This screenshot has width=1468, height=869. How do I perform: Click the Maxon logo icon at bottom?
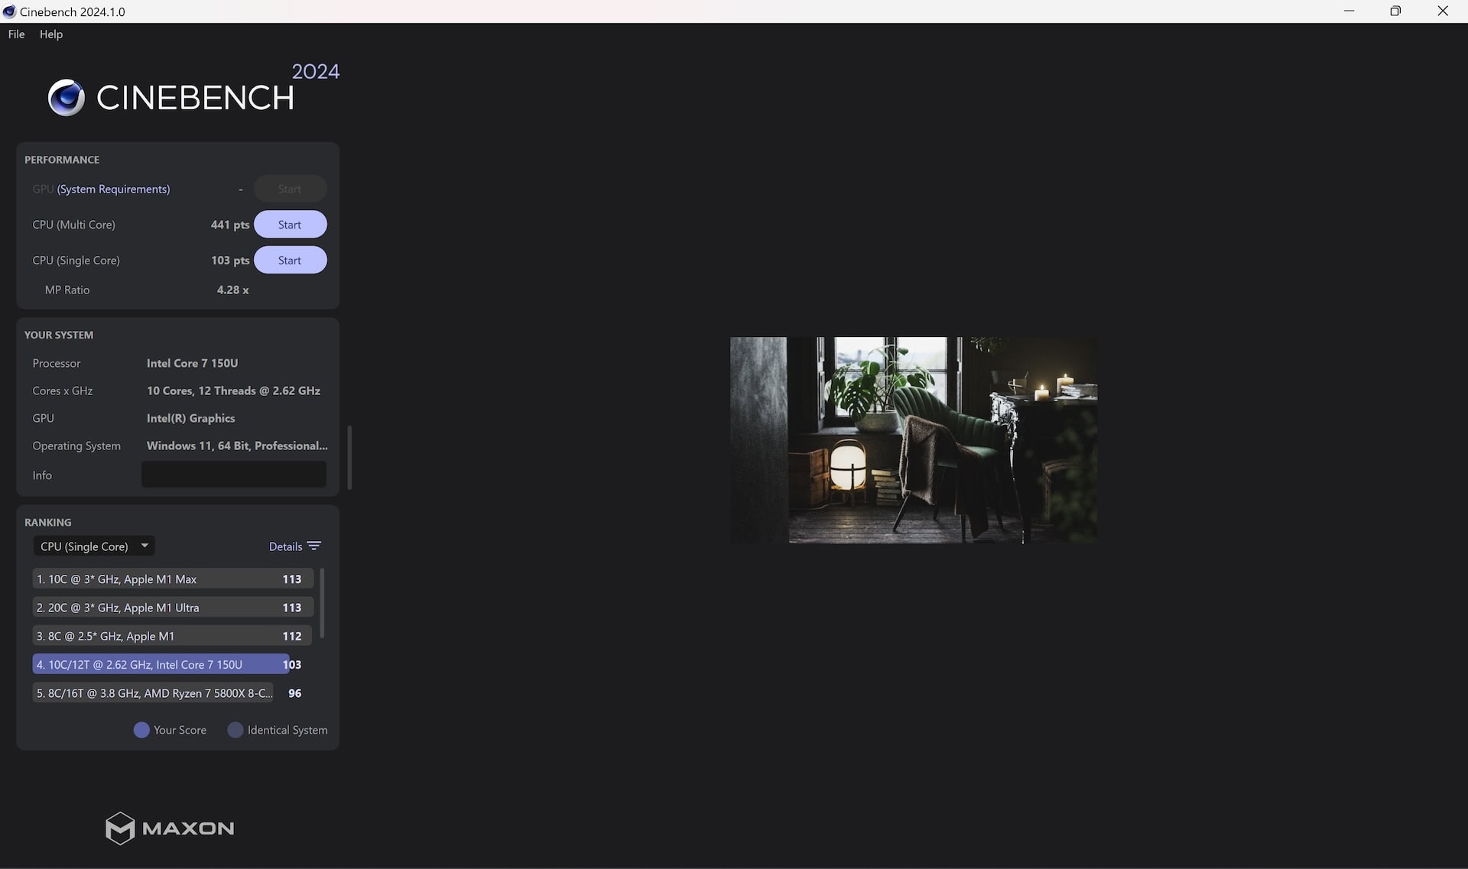(x=119, y=828)
